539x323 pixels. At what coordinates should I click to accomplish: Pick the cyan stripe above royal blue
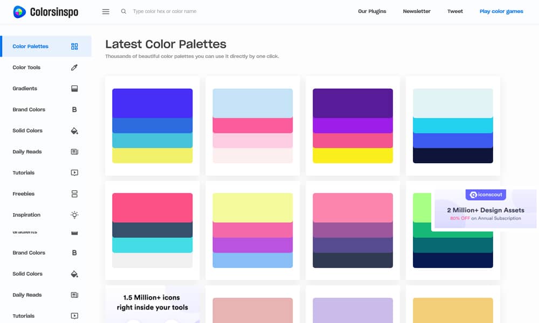point(453,125)
